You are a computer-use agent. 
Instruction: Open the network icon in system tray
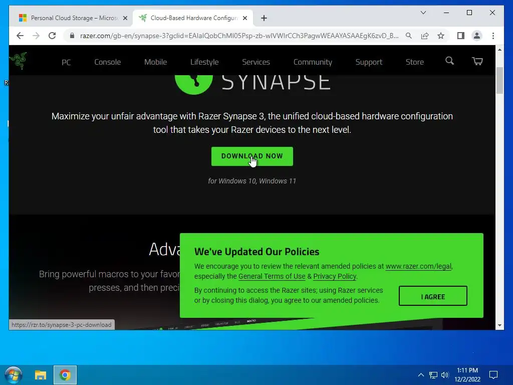tap(433, 375)
